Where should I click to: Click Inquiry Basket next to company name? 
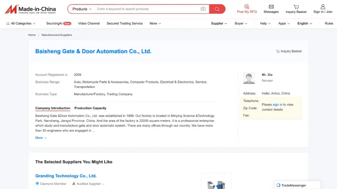click(x=289, y=51)
